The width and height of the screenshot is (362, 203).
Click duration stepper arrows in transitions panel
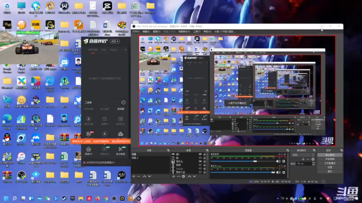313,164
